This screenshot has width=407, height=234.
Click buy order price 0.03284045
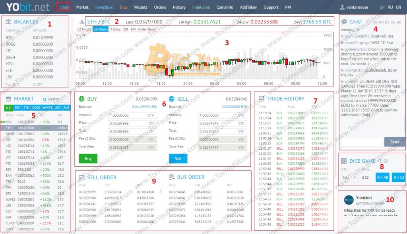point(177,192)
